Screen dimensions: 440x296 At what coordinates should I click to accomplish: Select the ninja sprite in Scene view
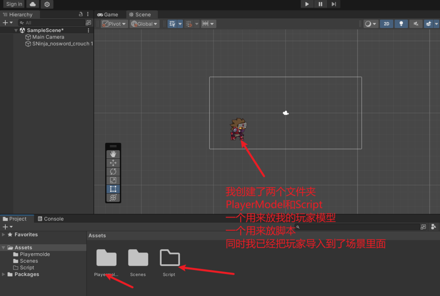coord(238,129)
